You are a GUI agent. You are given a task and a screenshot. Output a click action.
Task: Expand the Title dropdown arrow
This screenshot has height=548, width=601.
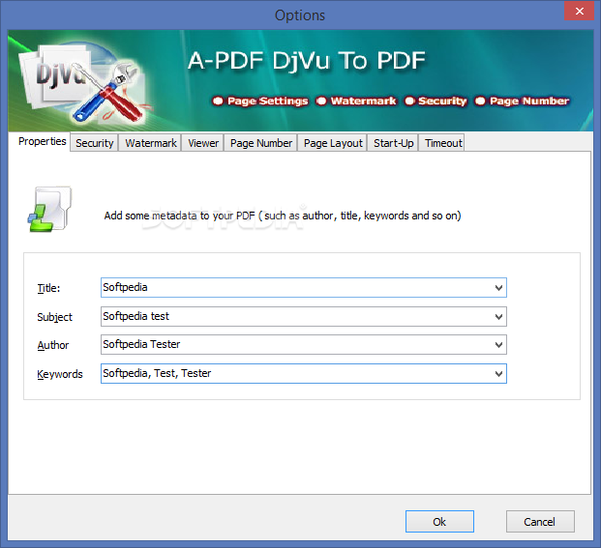pyautogui.click(x=498, y=288)
